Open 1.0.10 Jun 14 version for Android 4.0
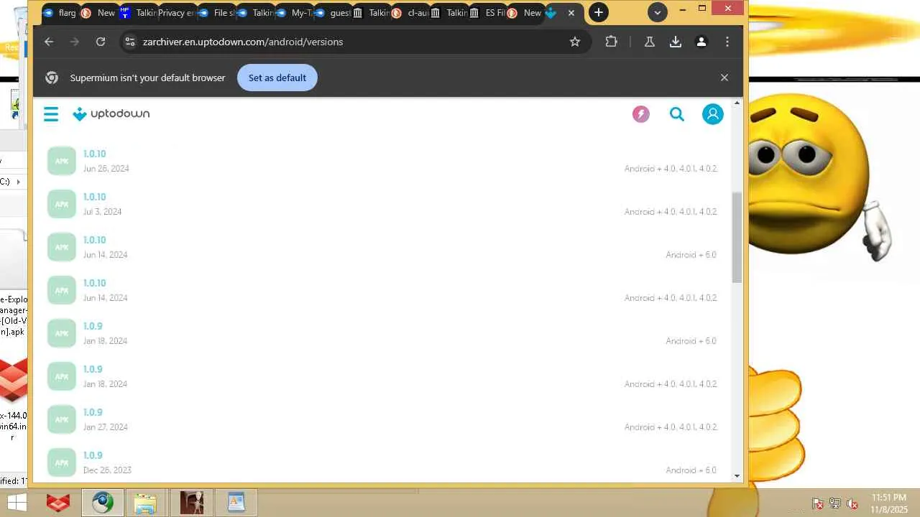Image resolution: width=920 pixels, height=517 pixels. click(94, 283)
